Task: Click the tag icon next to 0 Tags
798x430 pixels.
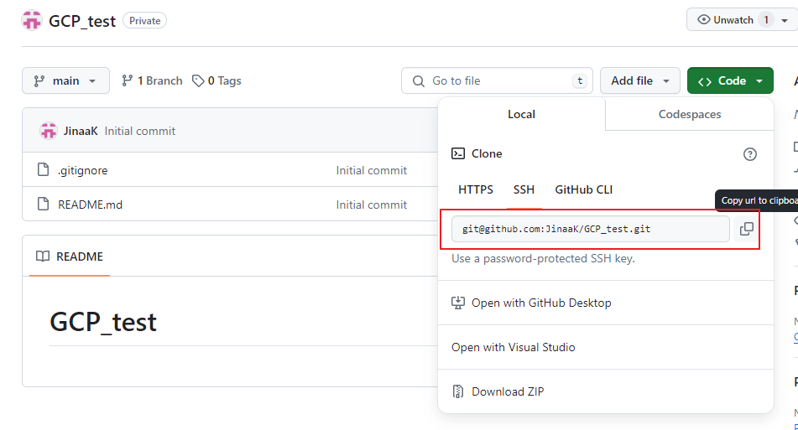Action: click(x=198, y=80)
